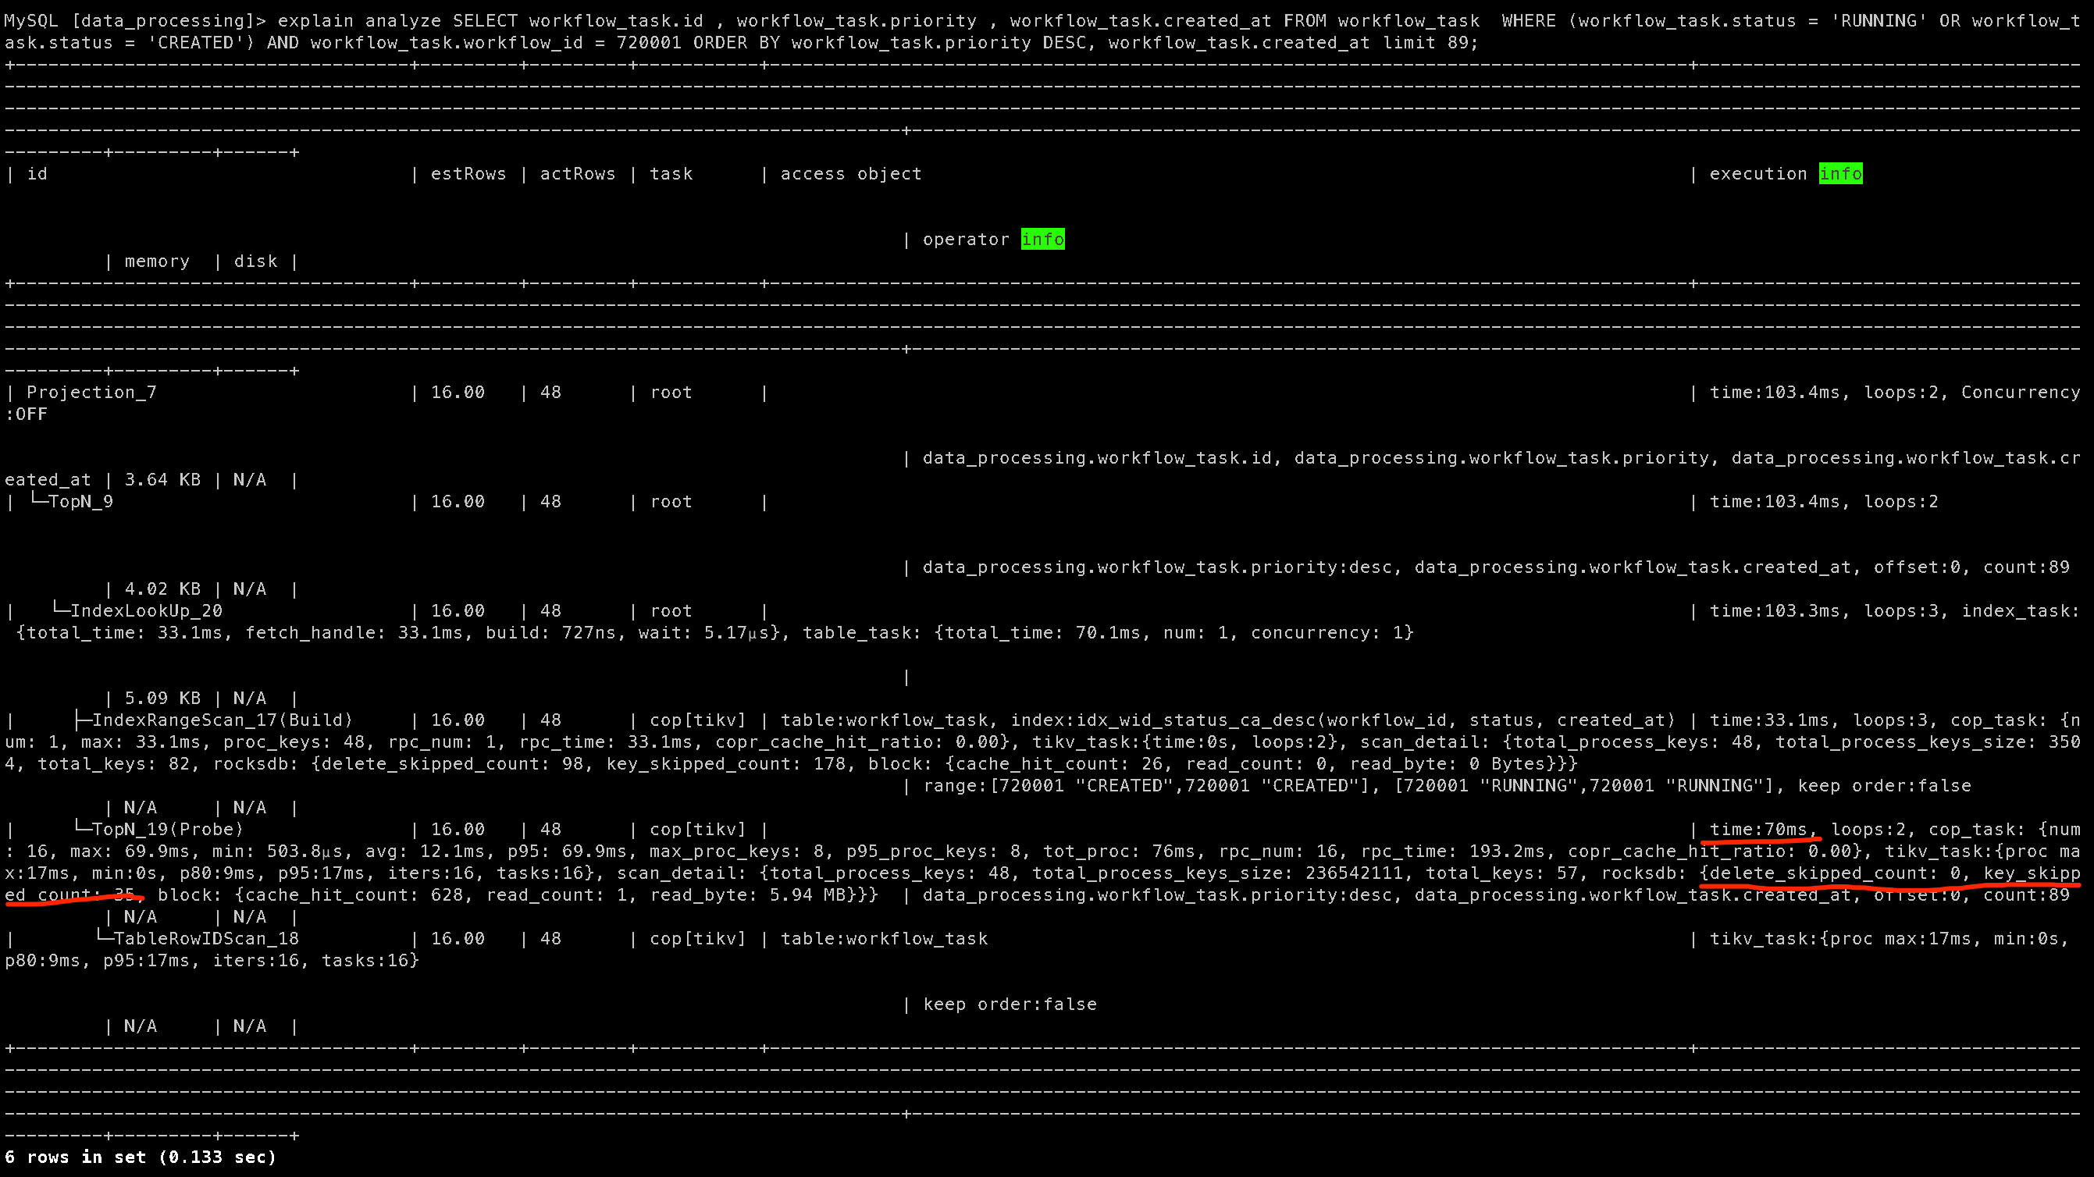Click the highlighted 'info' after 'execution'
Screen dimensions: 2094x1177
[x=1840, y=174]
